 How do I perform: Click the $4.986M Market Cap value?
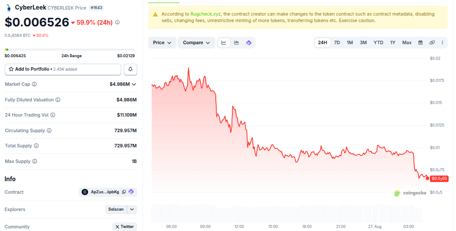click(x=119, y=84)
